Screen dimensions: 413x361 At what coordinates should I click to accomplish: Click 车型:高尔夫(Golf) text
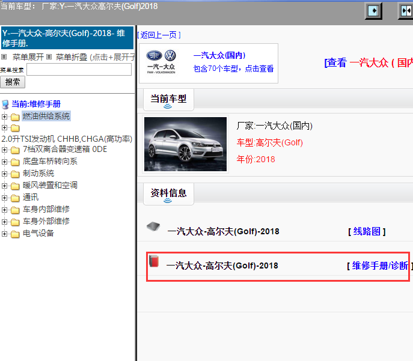click(270, 142)
